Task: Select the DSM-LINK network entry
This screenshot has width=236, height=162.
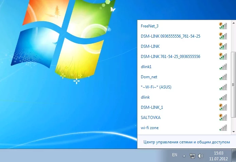Action: point(150,46)
